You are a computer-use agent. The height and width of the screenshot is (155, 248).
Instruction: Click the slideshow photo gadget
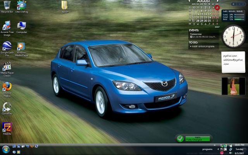pos(233,86)
